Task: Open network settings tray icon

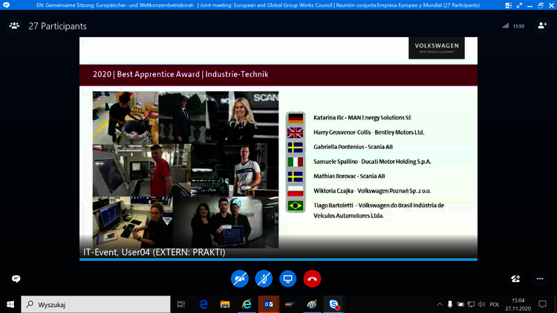Action: tap(471, 304)
